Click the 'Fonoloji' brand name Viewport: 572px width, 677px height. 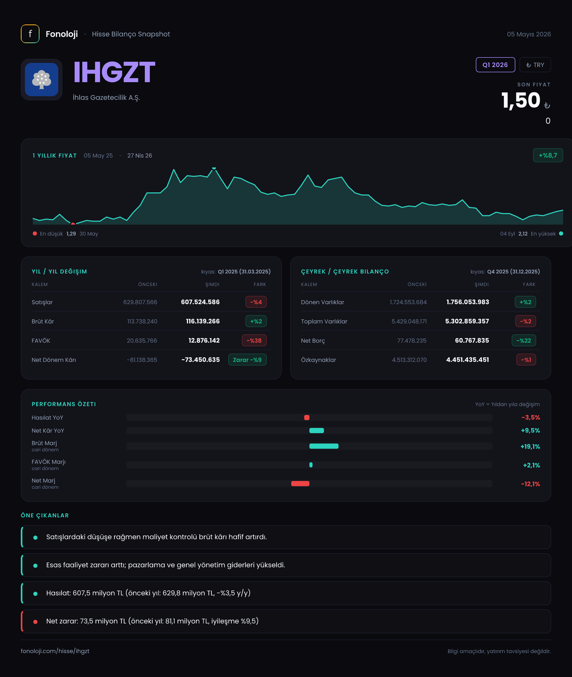point(62,34)
